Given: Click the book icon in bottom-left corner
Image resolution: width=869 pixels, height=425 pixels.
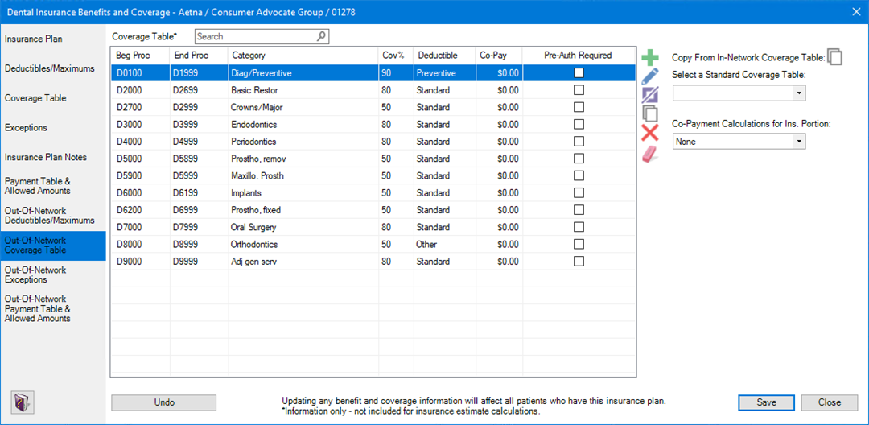Looking at the screenshot, I should click(x=22, y=402).
